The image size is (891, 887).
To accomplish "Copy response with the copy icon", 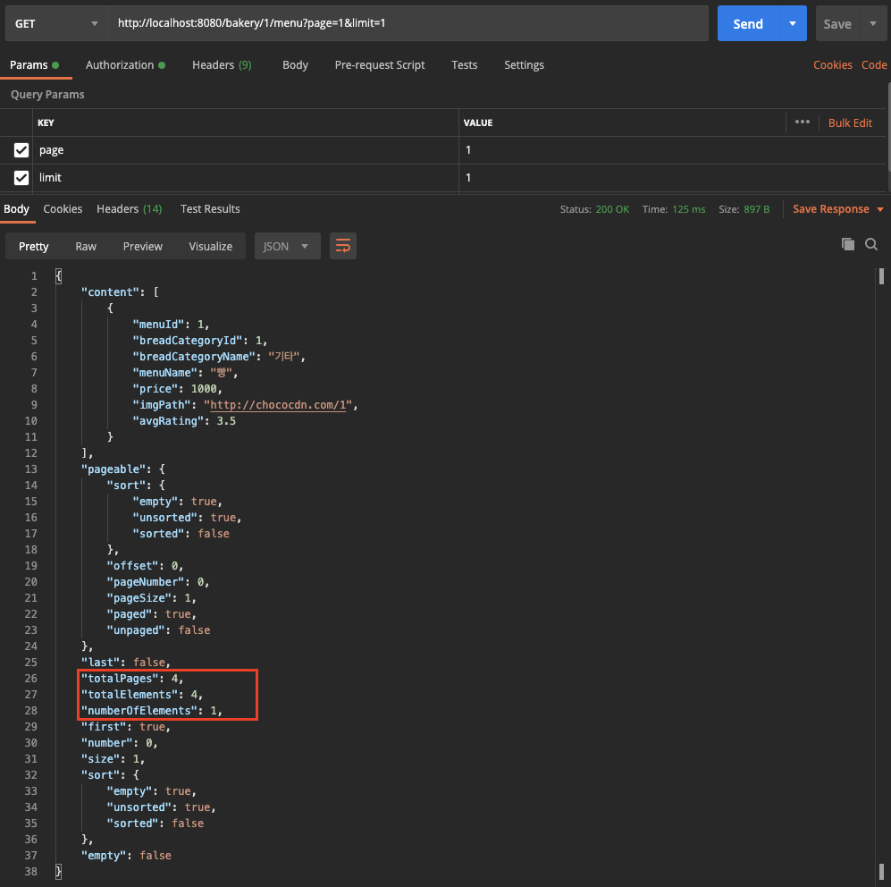I will [x=848, y=244].
